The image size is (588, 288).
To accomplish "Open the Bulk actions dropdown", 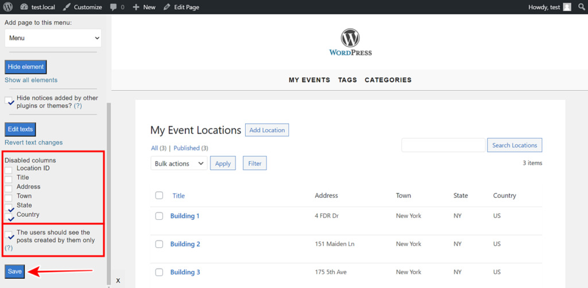I will (x=179, y=164).
